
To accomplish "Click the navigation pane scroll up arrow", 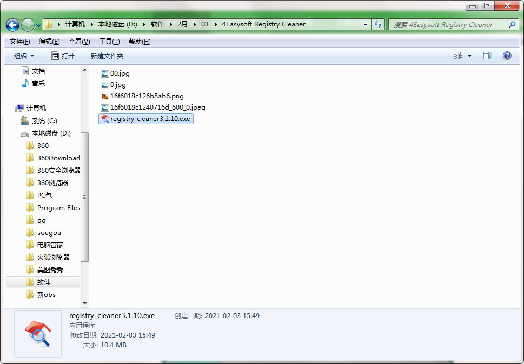I will pyautogui.click(x=85, y=70).
